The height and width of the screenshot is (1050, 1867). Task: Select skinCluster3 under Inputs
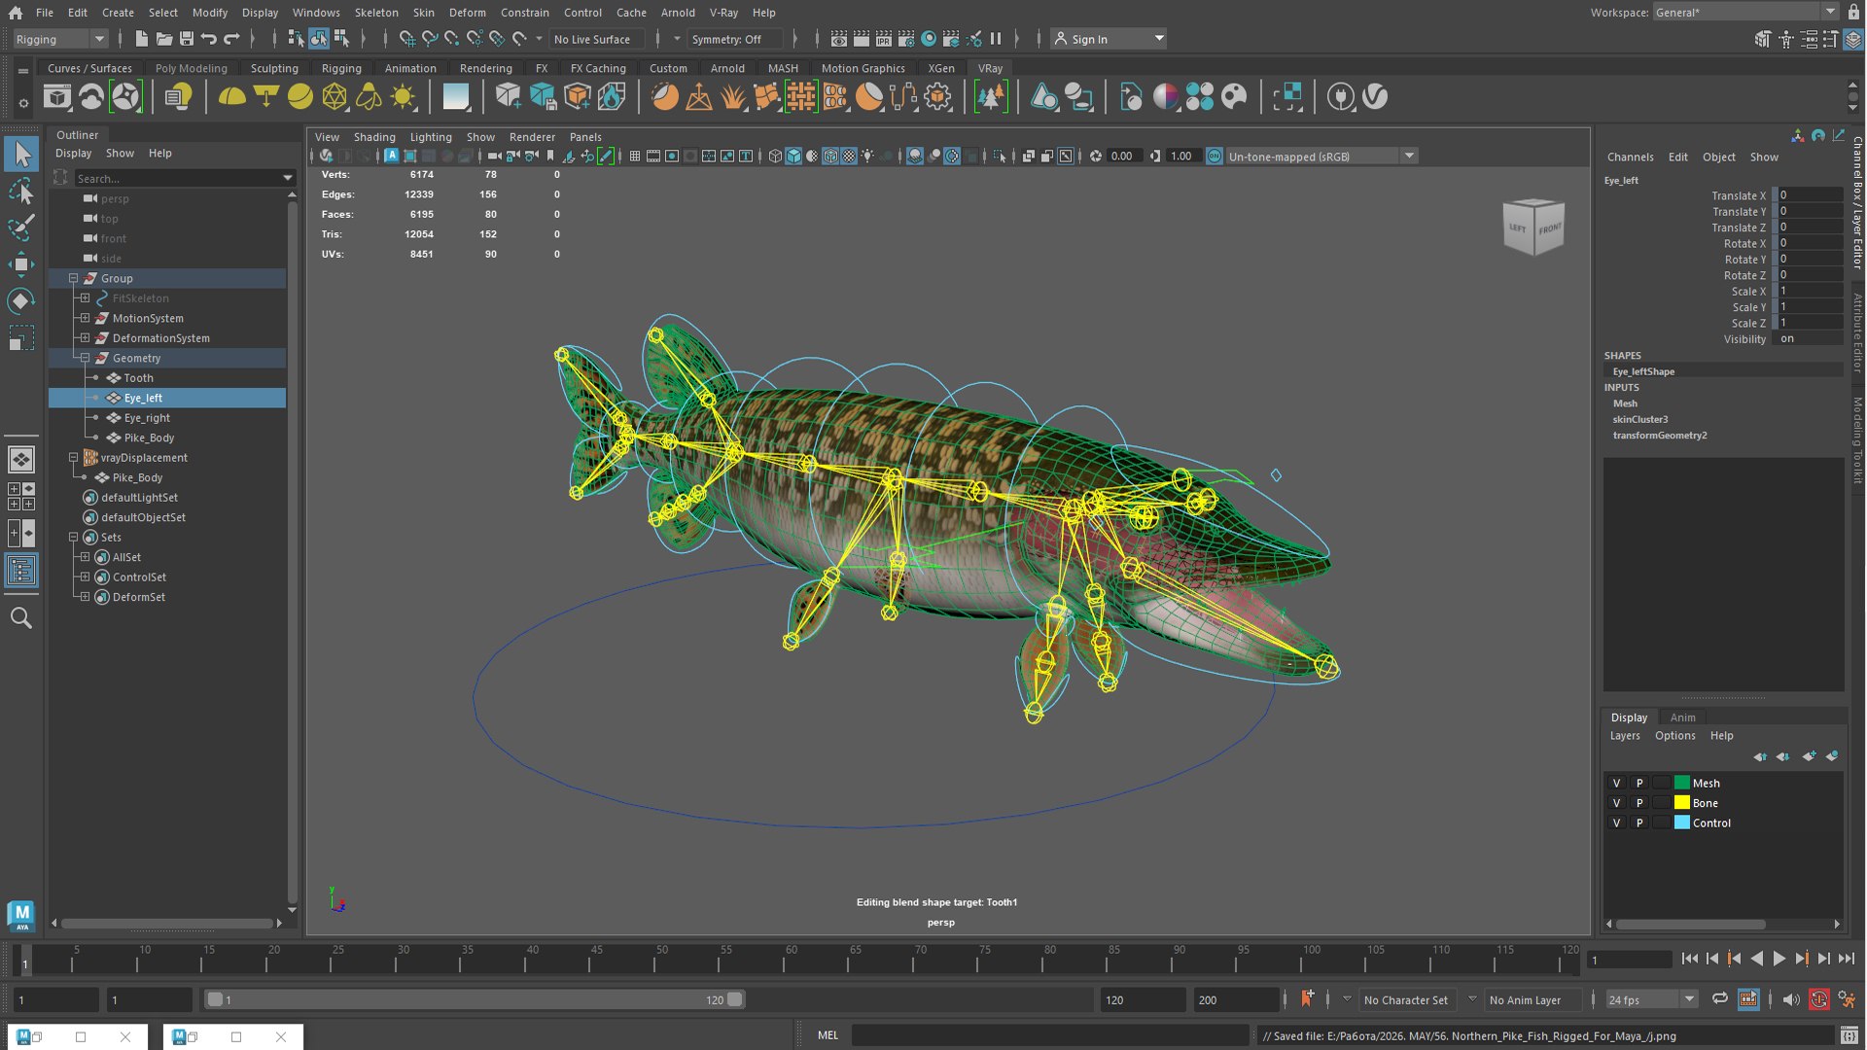(1639, 419)
